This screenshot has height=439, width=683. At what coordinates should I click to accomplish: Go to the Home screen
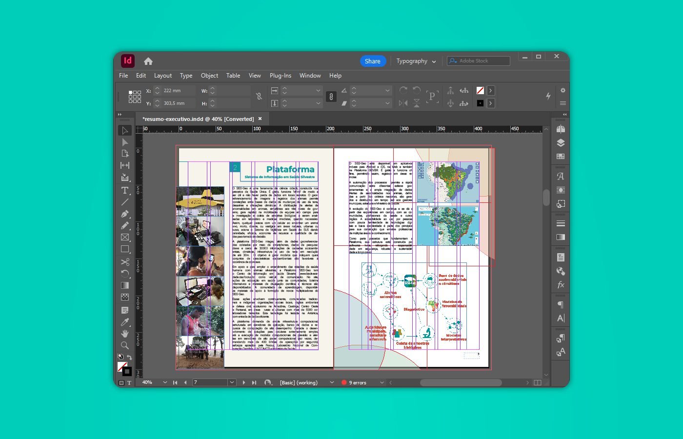click(148, 61)
